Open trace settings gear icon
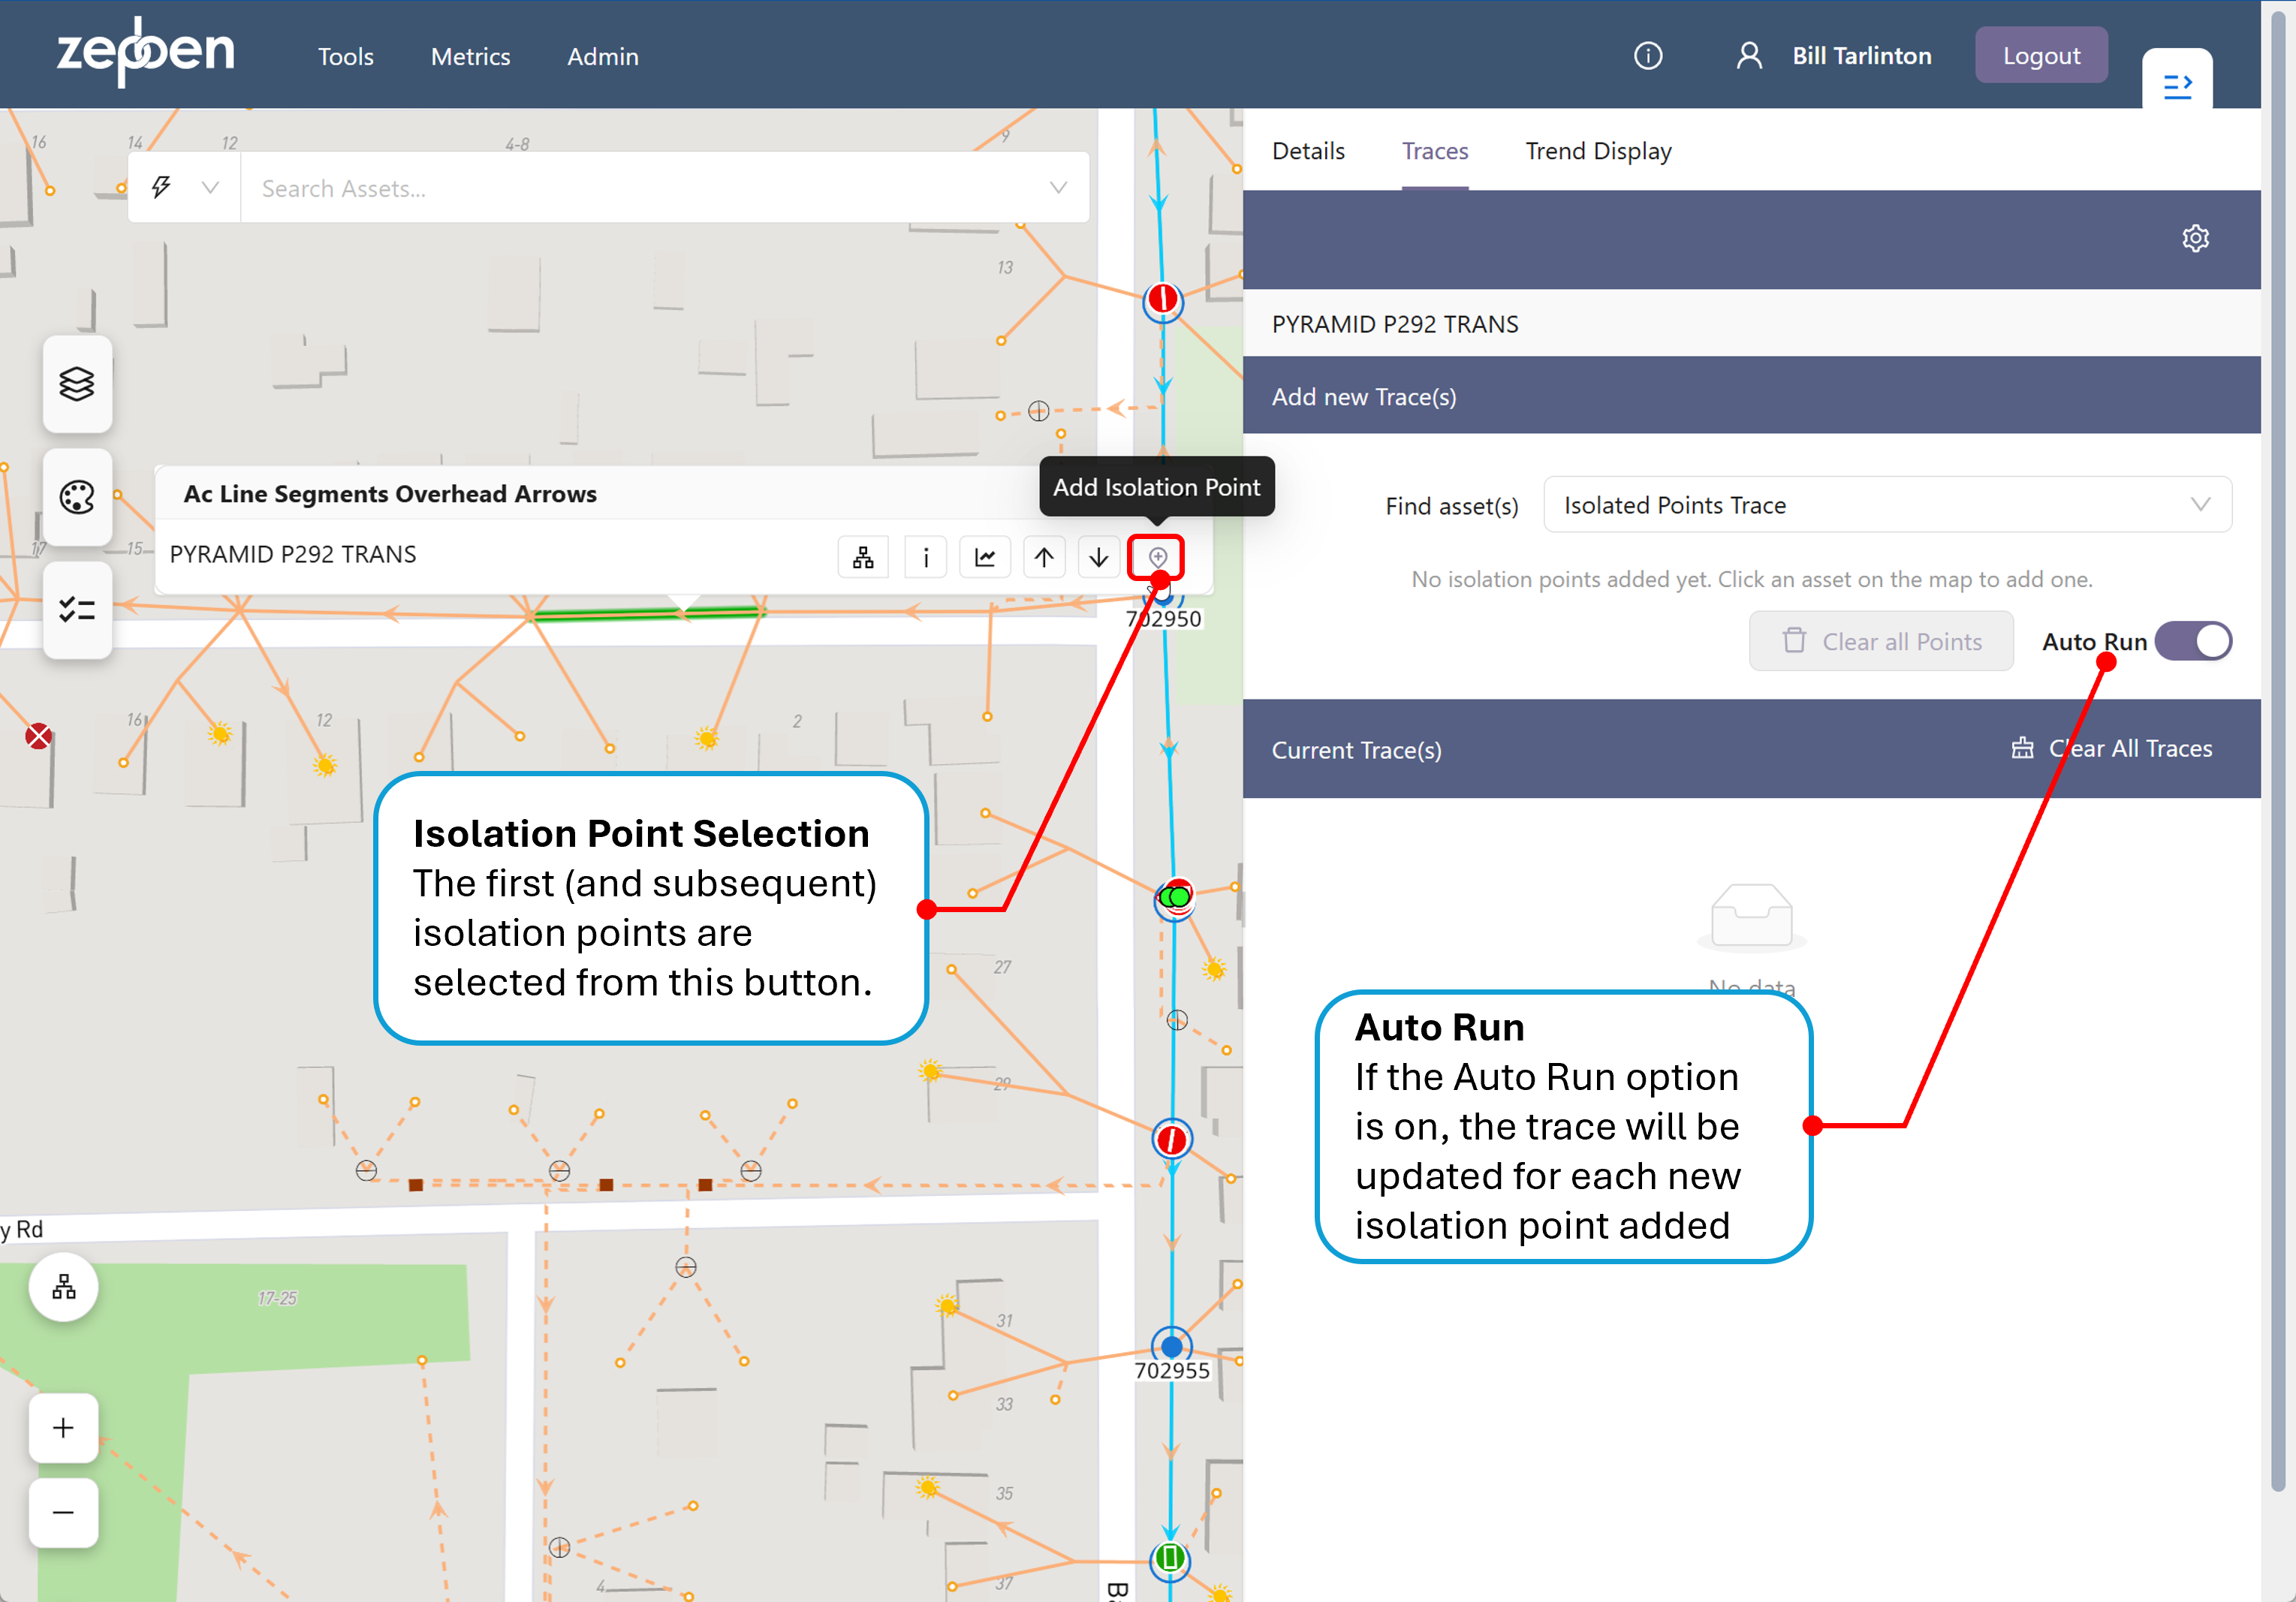The image size is (2296, 1602). point(2195,238)
